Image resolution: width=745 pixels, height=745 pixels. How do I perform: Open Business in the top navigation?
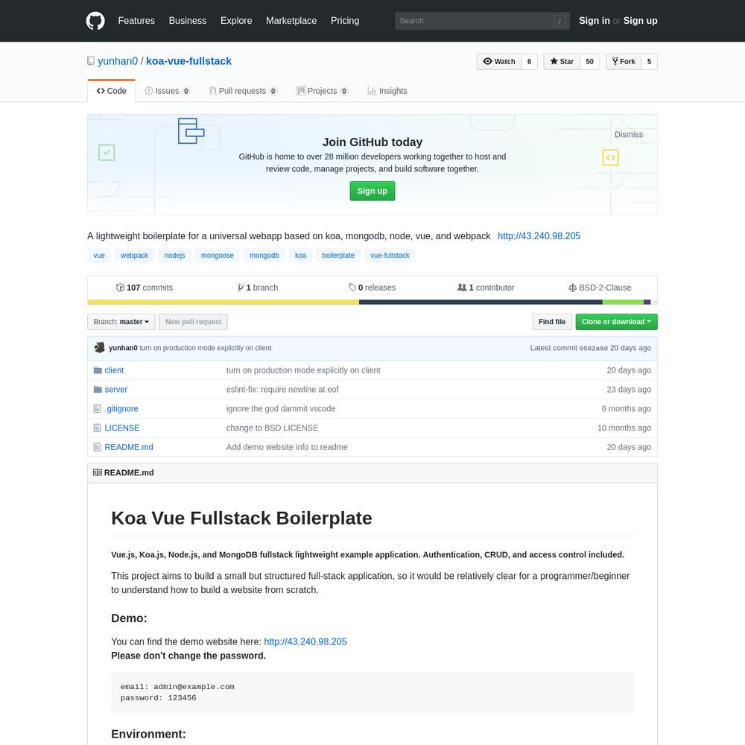(188, 21)
